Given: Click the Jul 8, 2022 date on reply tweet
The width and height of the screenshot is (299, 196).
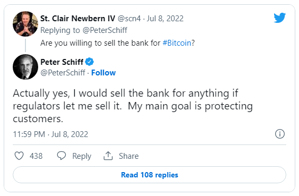Looking at the screenshot, I should [x=165, y=19].
